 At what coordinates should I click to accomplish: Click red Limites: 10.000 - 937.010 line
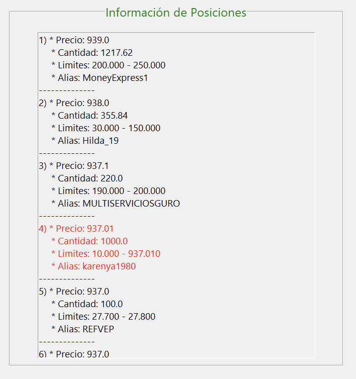pos(106,254)
